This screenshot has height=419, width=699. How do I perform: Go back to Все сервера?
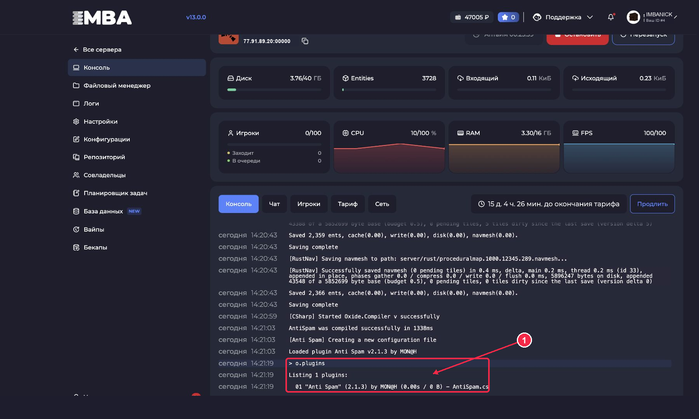[x=97, y=50]
